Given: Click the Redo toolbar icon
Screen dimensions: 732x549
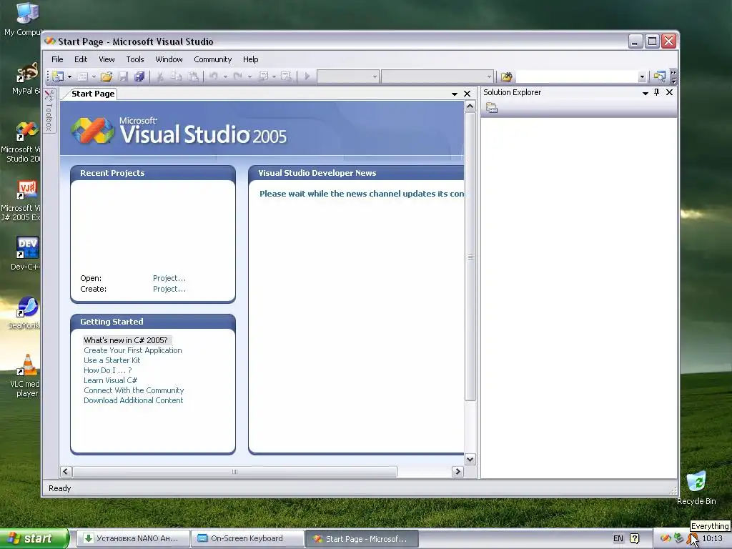Looking at the screenshot, I should (x=237, y=76).
